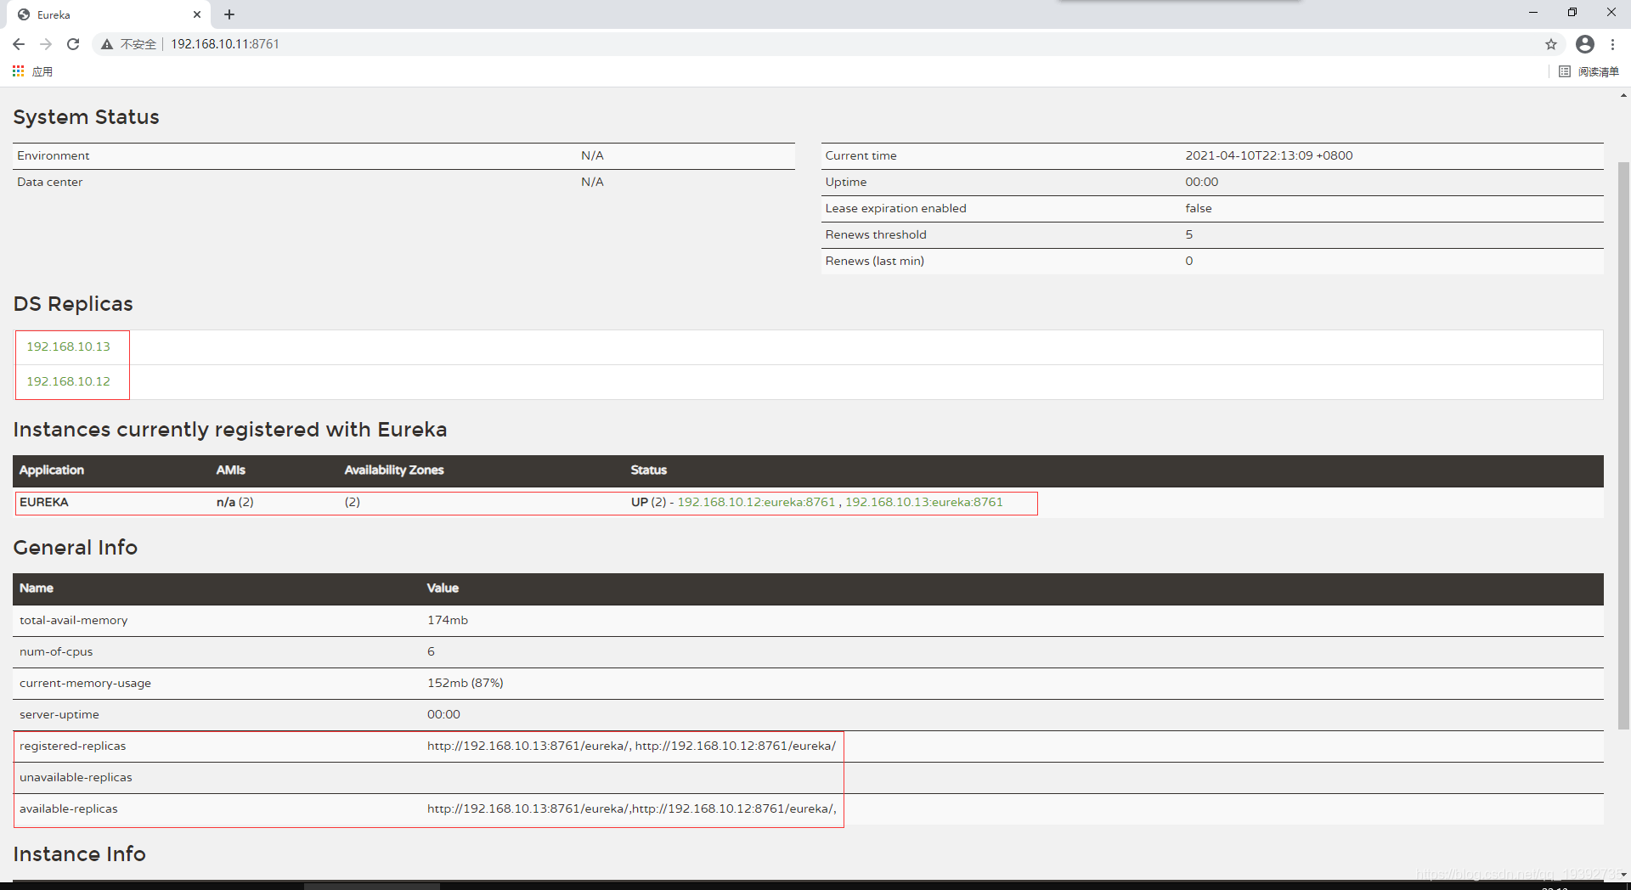Open the not-secure site warning icon
This screenshot has width=1631, height=890.
coord(107,44)
